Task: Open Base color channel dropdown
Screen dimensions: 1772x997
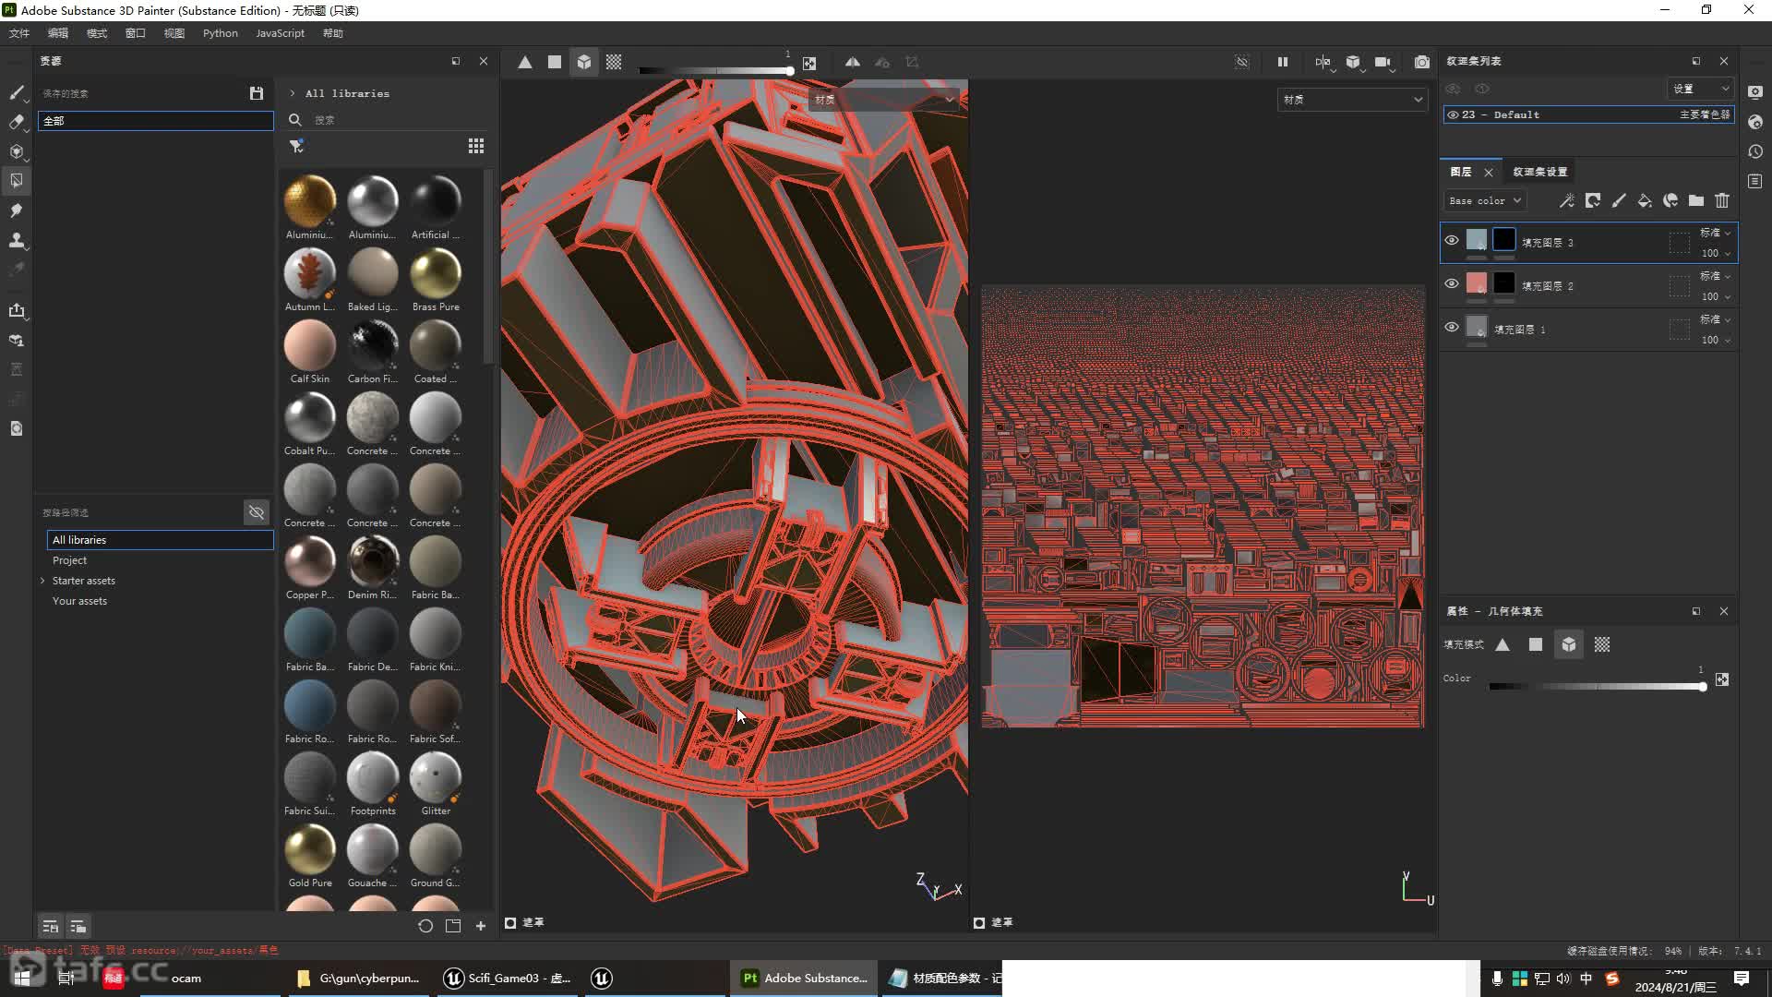Action: pos(1484,200)
